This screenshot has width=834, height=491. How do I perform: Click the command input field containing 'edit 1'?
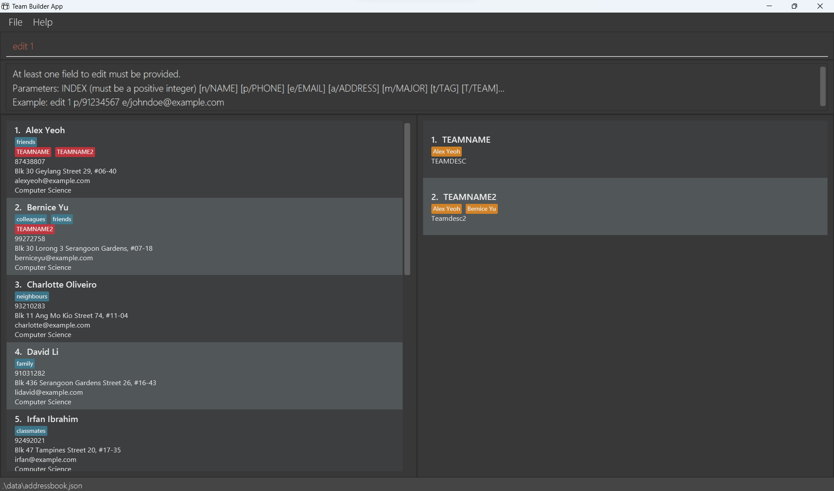pos(417,46)
